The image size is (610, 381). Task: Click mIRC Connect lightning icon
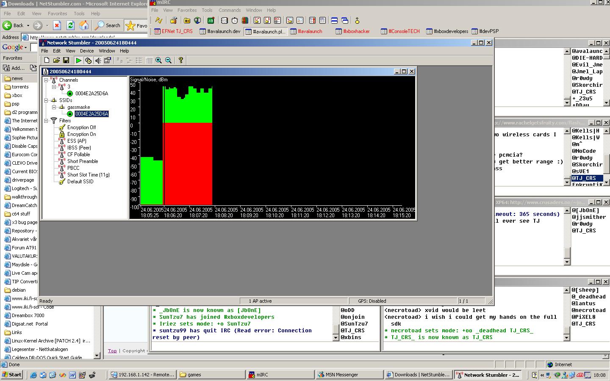[x=159, y=20]
